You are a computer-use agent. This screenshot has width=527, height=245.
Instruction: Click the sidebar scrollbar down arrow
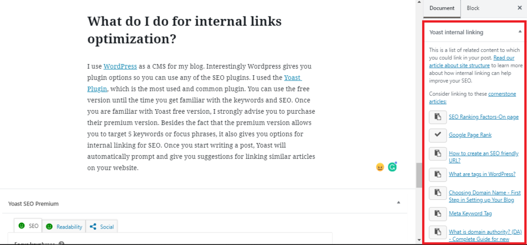click(x=420, y=239)
